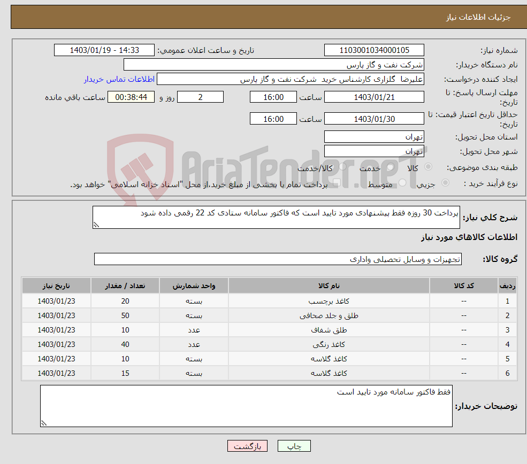This screenshot has height=464, width=527.
Task: Click item name کاغذ برچسب
Action: pos(329,301)
